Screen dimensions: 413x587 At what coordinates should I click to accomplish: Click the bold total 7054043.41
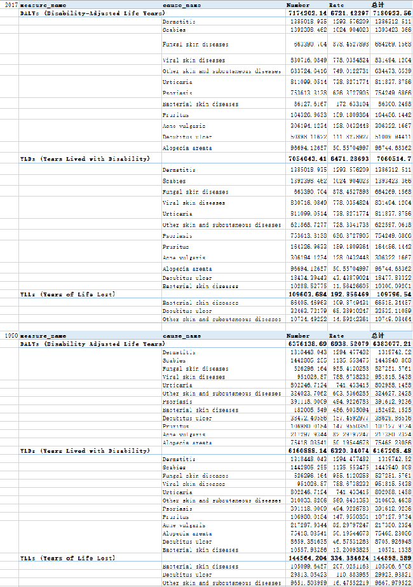[308, 159]
